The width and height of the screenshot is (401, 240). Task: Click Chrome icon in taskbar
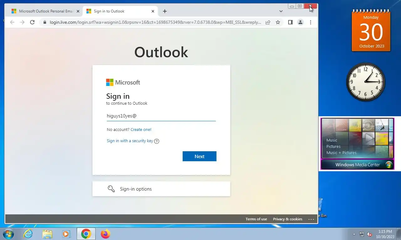click(86, 234)
